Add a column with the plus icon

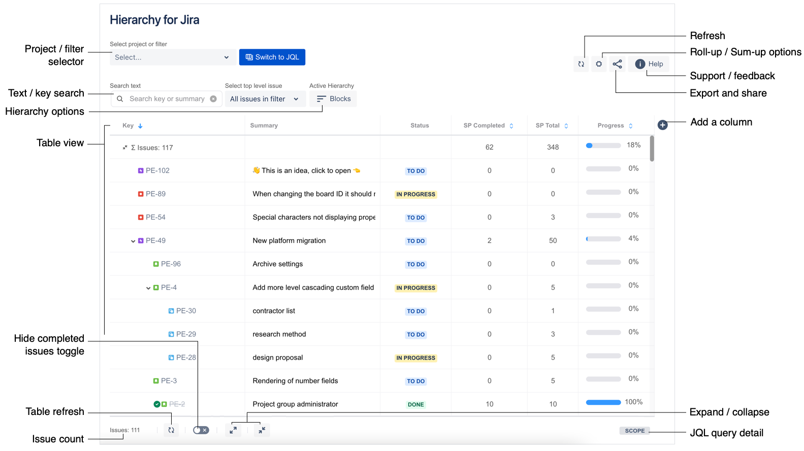(x=663, y=125)
